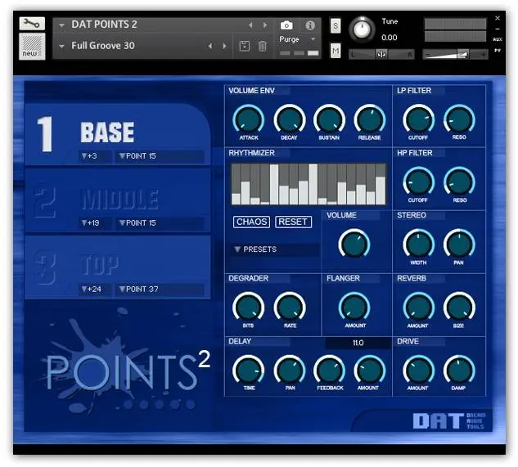Click the Reverb Size knob
This screenshot has height=467, width=518.
[459, 308]
